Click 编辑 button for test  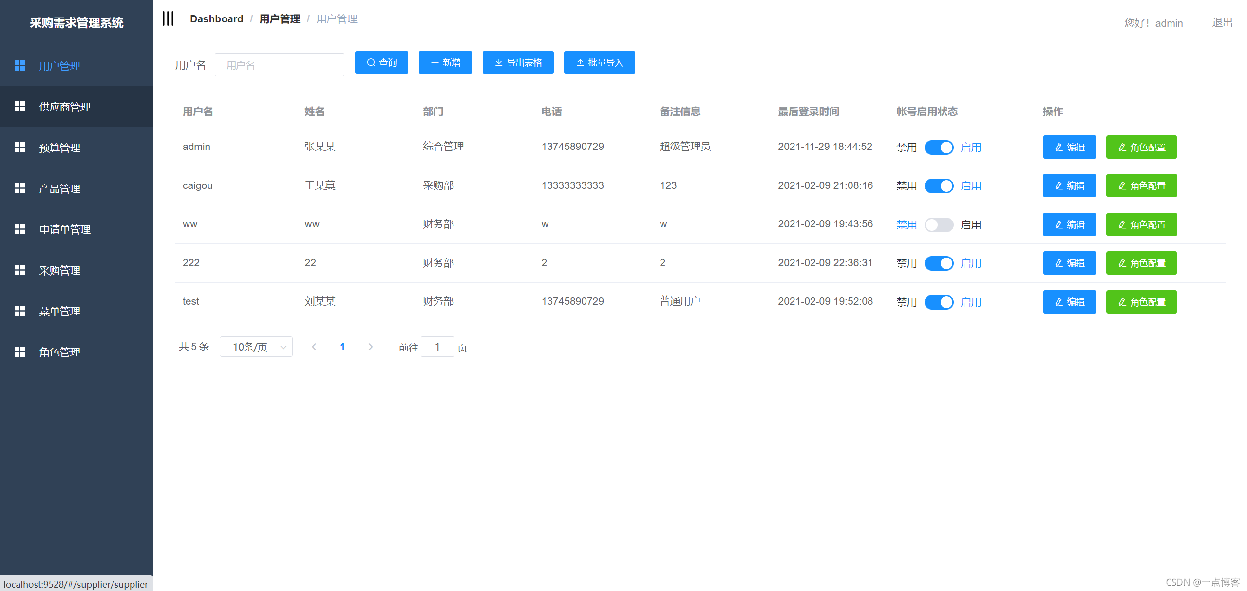(x=1069, y=302)
